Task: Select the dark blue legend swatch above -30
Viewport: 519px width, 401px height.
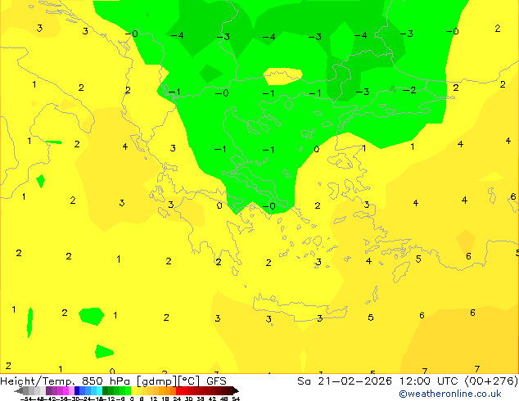Action: tap(77, 390)
